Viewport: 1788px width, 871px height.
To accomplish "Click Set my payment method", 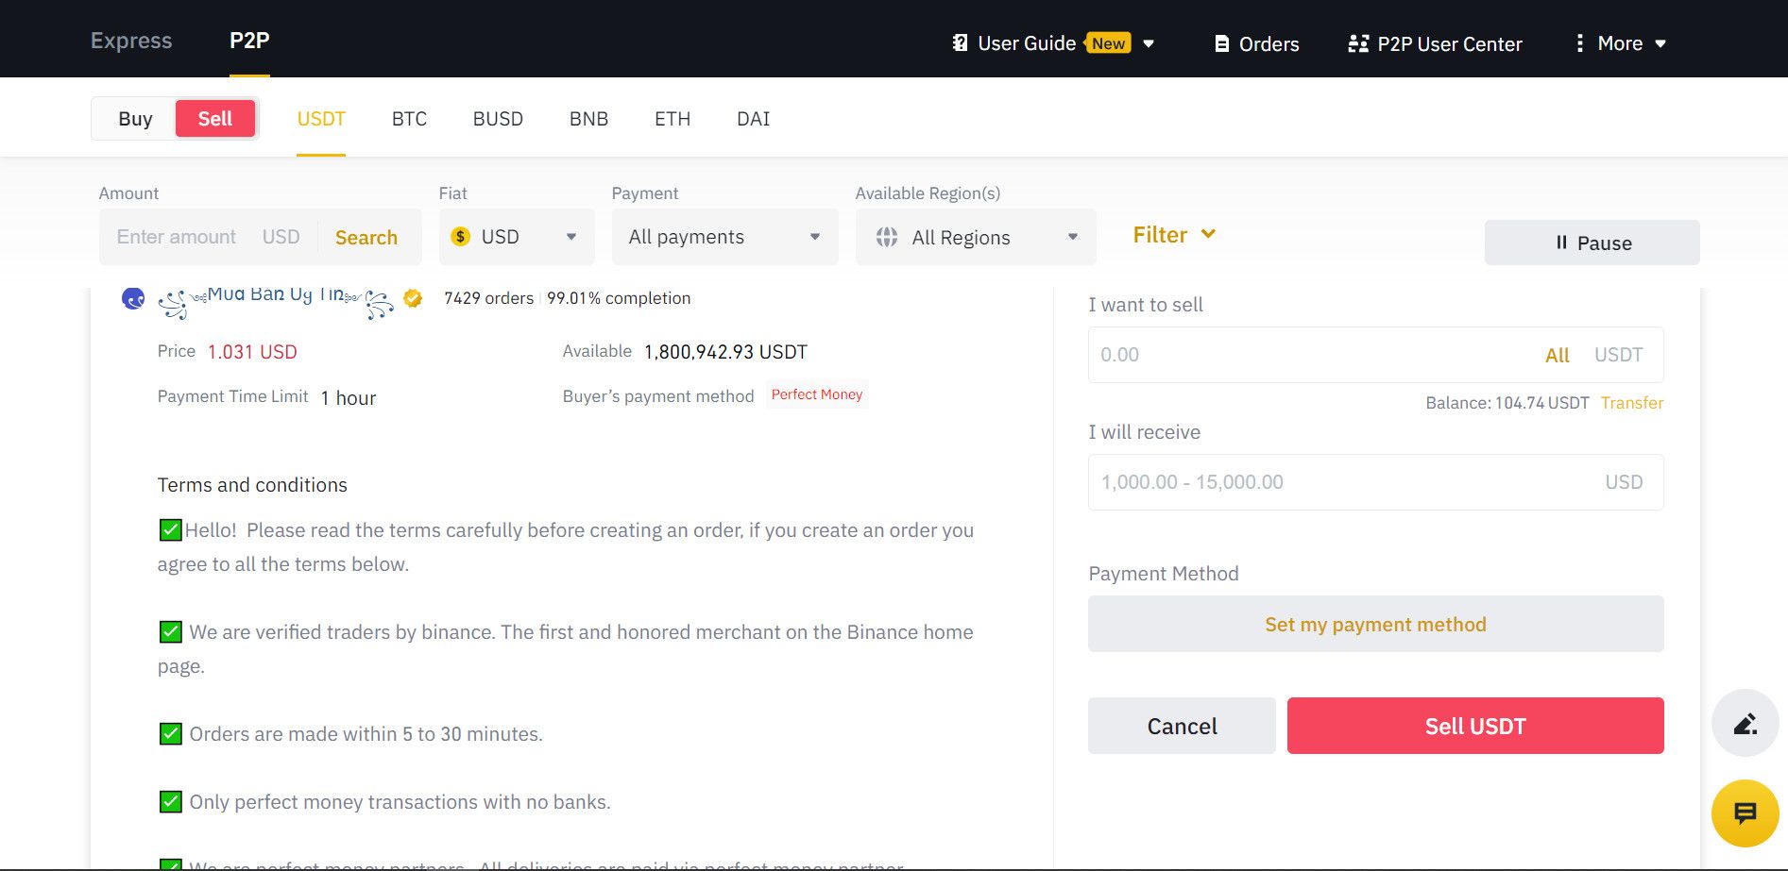I will (x=1375, y=624).
